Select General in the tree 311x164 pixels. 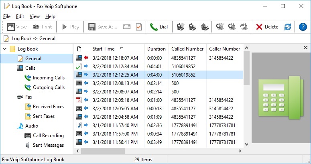coord(29,59)
